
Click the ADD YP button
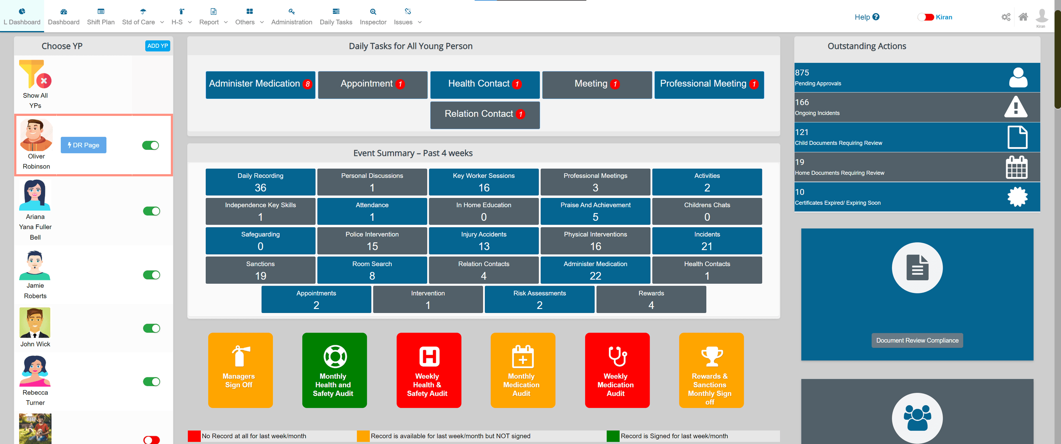(158, 46)
